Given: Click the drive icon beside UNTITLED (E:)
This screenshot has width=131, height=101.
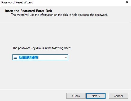Looking at the screenshot, I should click(x=15, y=58).
